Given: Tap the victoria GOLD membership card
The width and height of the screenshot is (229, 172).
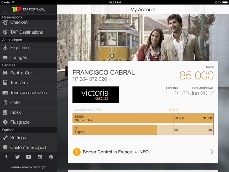Looking at the screenshot, I should (96, 95).
